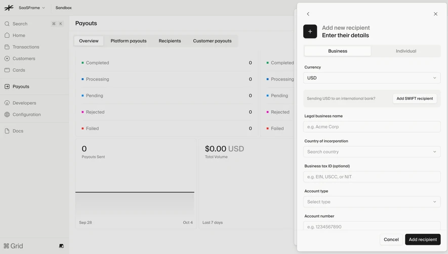This screenshot has height=254, width=448.
Task: Click the Developers icon in sidebar
Action: point(7,103)
